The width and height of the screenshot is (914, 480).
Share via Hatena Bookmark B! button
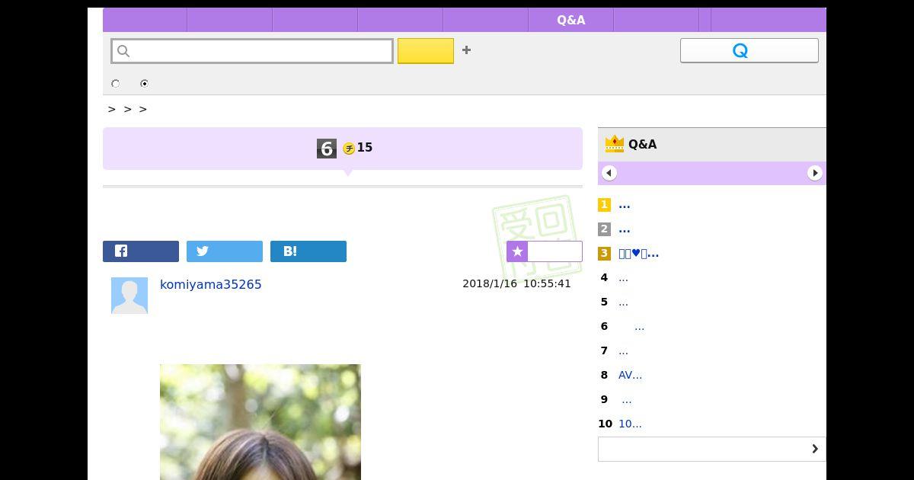coord(308,251)
